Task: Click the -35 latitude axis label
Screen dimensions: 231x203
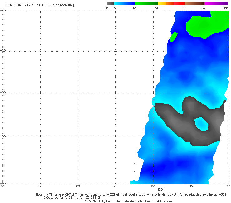Action: [x=3, y=136]
